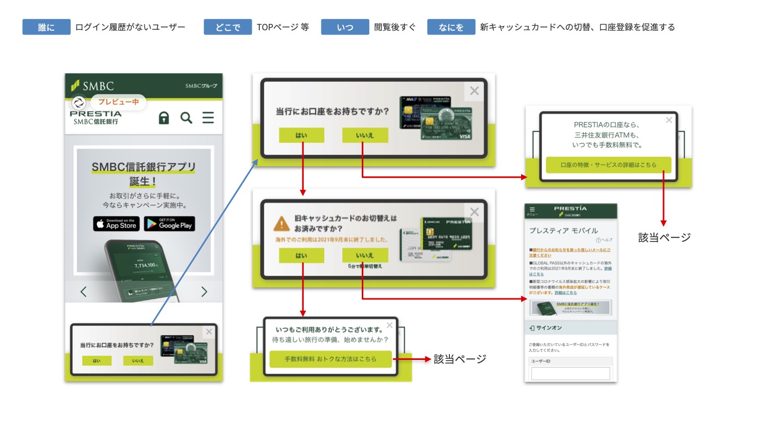This screenshot has width=765, height=430.
Task: Click the 5分で簡単切替え caption
Action: click(365, 266)
